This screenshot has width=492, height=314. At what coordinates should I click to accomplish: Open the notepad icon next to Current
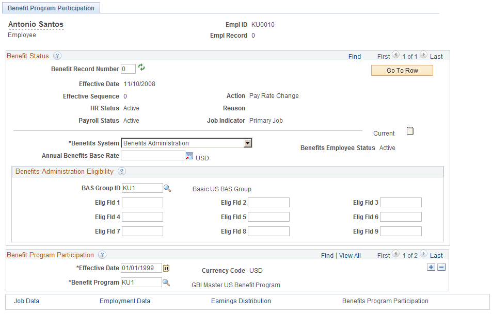tap(410, 131)
